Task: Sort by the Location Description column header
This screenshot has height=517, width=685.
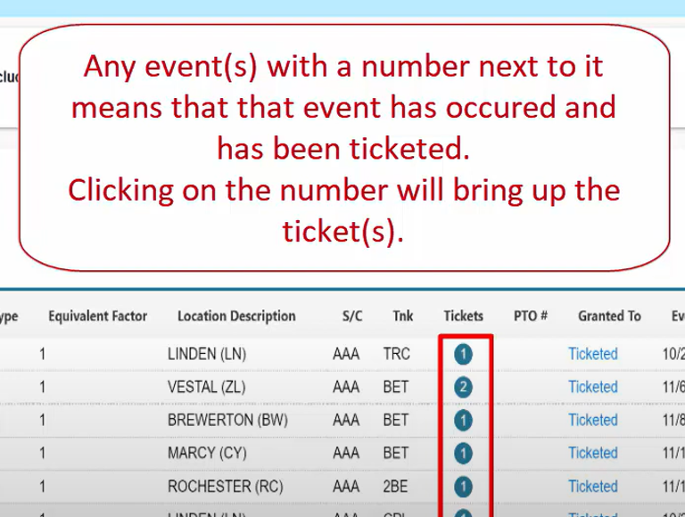Action: [x=236, y=316]
